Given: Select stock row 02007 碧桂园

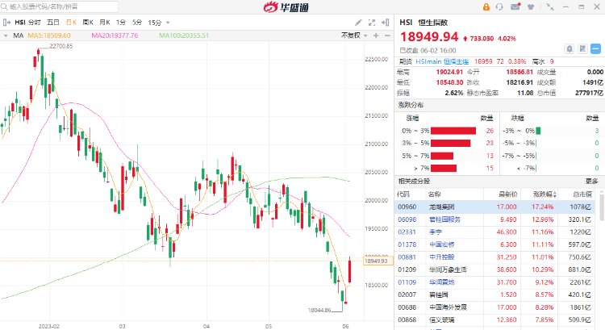Looking at the screenshot, I should point(494,294).
